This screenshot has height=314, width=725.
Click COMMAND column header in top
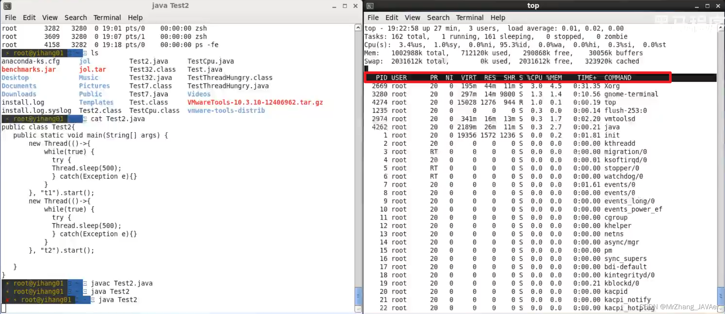[x=618, y=77]
